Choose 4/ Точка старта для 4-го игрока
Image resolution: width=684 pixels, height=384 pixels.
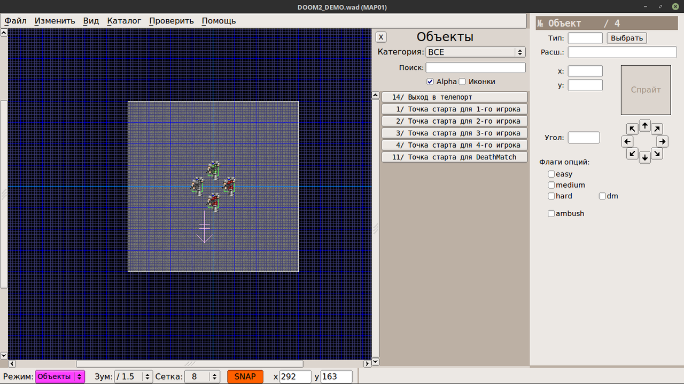click(x=455, y=145)
